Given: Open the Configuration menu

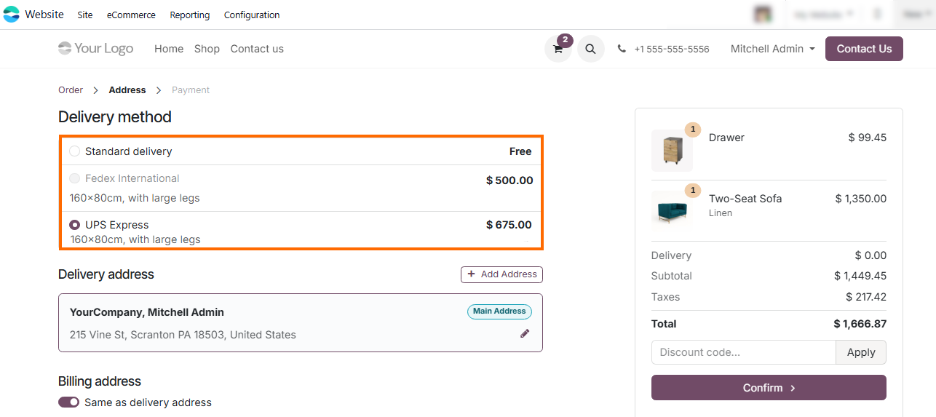Looking at the screenshot, I should [x=252, y=15].
